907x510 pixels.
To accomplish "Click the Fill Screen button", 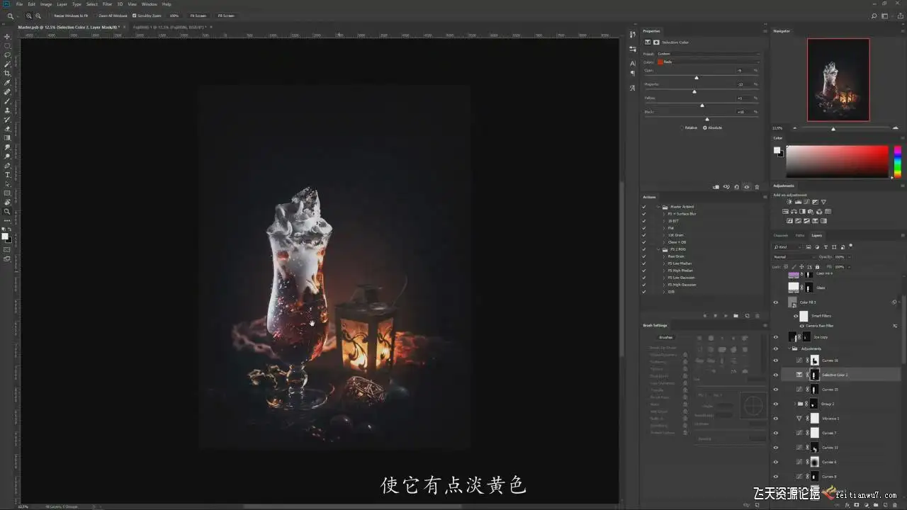I will click(225, 16).
